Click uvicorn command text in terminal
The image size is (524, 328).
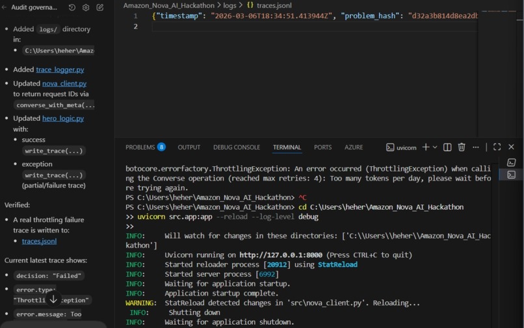pyautogui.click(x=151, y=217)
